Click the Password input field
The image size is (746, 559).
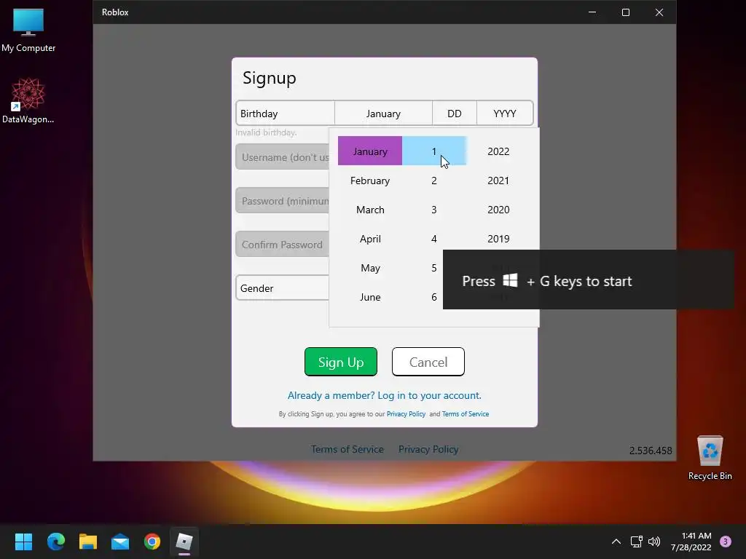coord(283,201)
